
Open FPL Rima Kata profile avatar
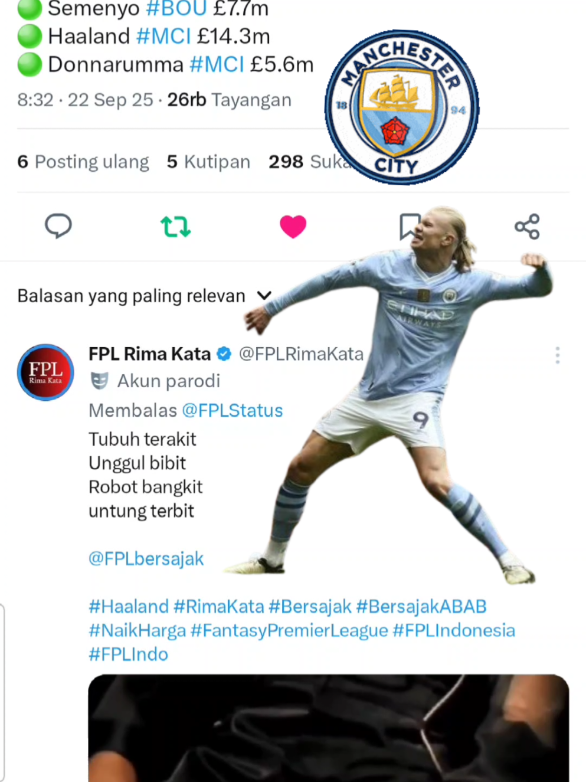[45, 372]
